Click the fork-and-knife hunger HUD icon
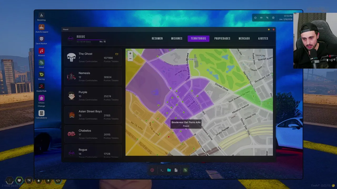This screenshot has height=189, width=337. 29,180
